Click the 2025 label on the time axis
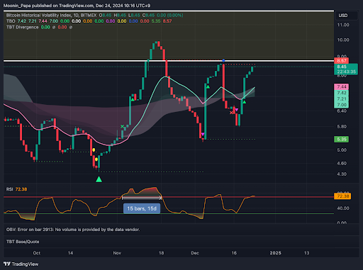The image size is (363, 270). coord(276,253)
